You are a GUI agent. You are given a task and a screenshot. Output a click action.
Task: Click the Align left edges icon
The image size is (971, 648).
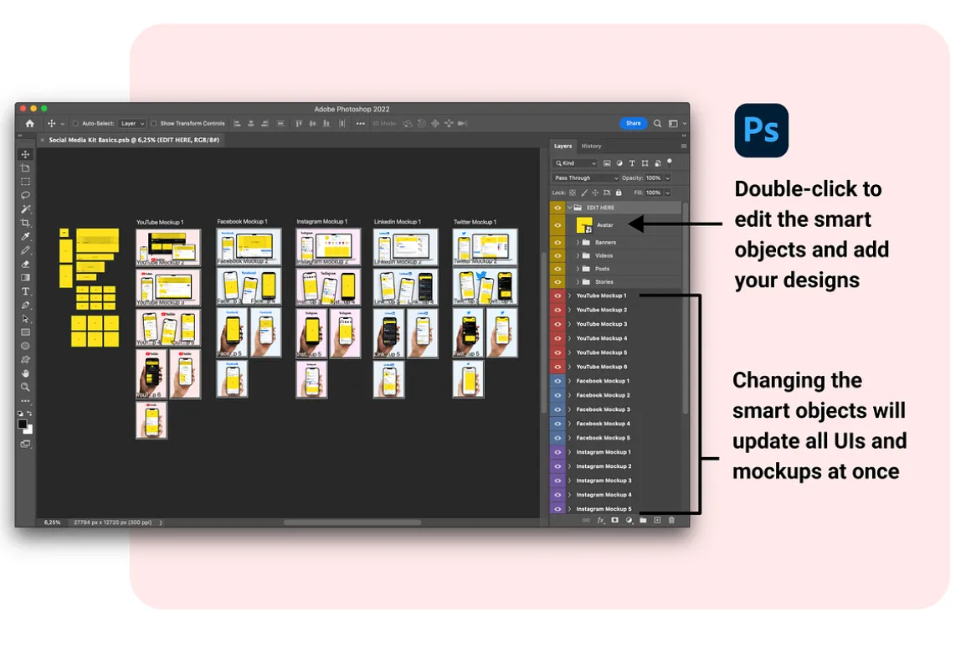(x=237, y=123)
